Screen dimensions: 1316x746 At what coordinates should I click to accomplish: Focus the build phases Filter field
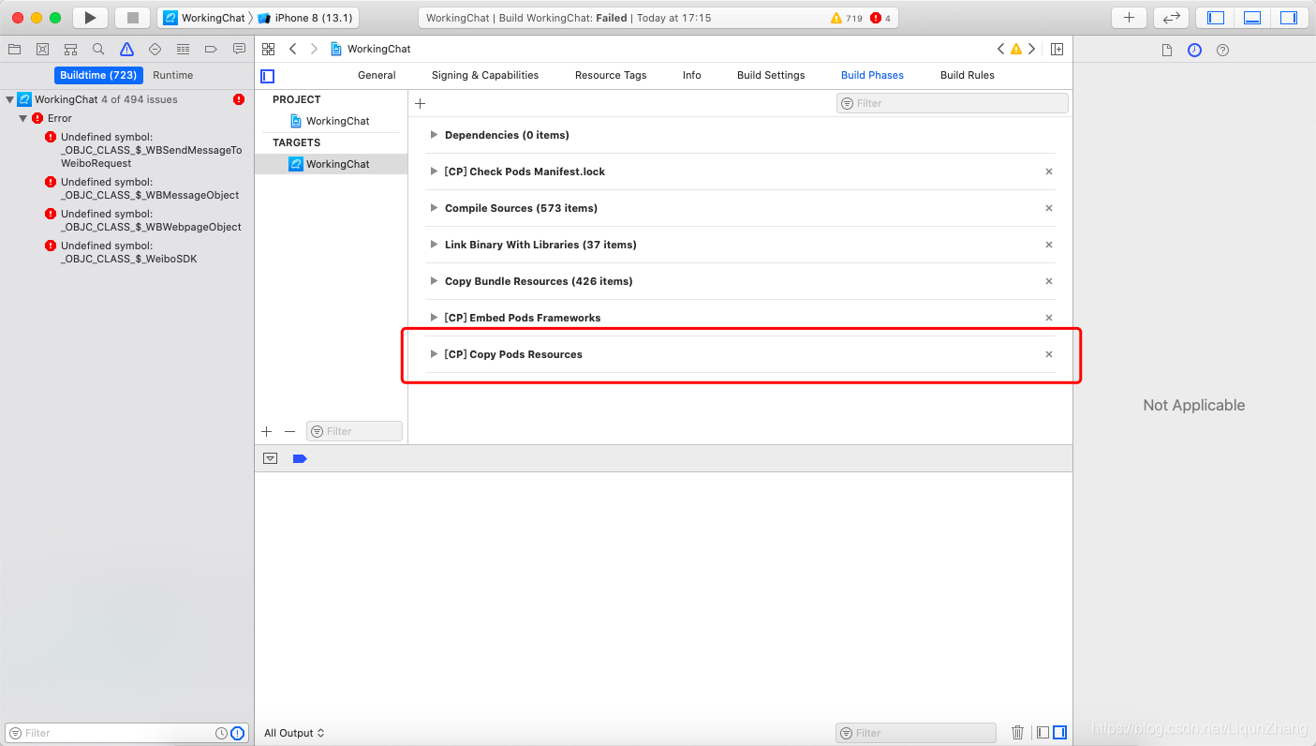[952, 103]
